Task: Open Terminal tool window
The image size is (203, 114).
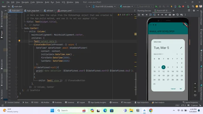Action: coord(70,102)
